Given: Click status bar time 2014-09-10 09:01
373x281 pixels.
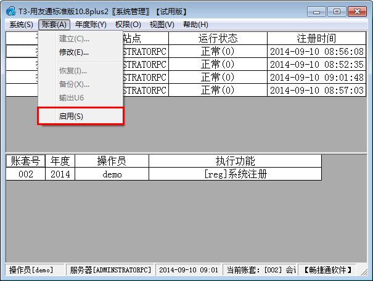Looking at the screenshot, I should (189, 270).
